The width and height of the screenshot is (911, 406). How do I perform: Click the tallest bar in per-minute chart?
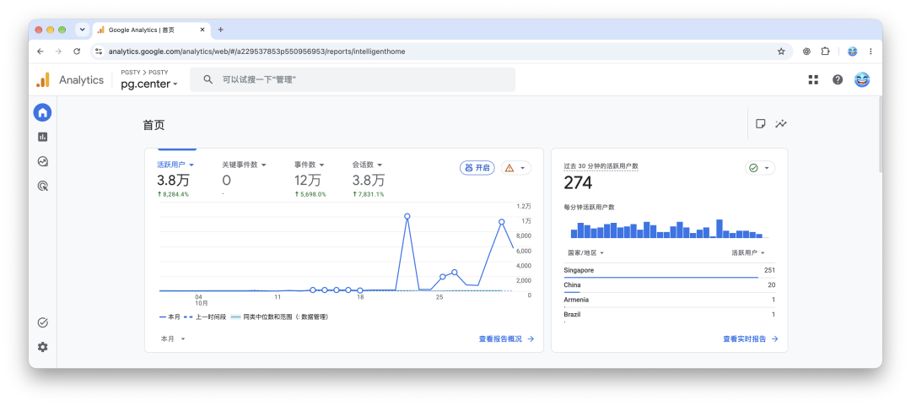tap(720, 229)
